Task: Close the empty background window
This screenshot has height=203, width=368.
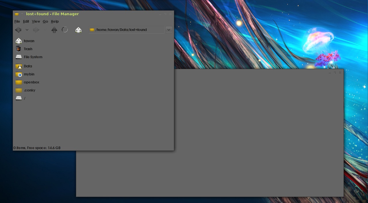Action: [x=340, y=73]
